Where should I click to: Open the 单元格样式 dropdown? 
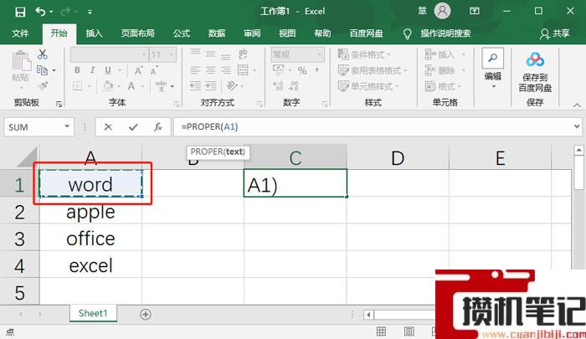(368, 86)
